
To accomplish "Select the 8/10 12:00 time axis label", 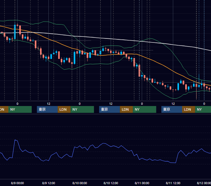I will coord(111,183).
